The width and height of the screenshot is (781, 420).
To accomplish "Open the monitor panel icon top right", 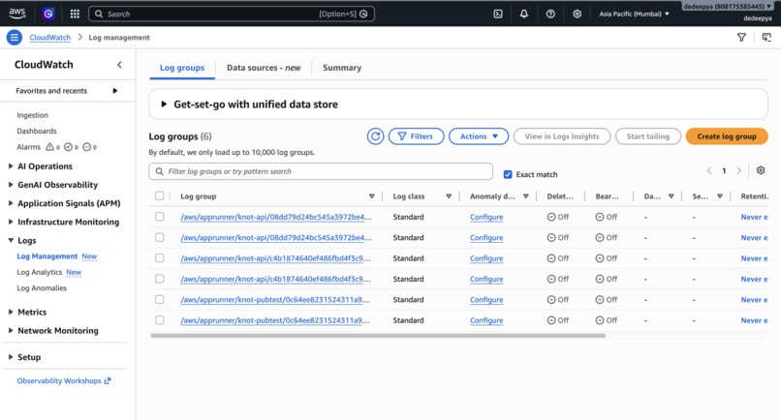I will [766, 38].
